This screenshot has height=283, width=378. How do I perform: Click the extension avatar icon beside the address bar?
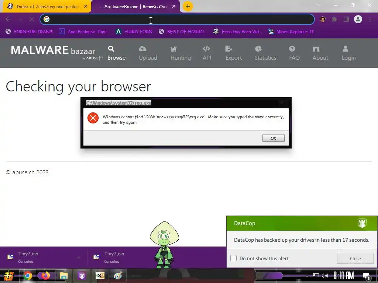click(323, 19)
